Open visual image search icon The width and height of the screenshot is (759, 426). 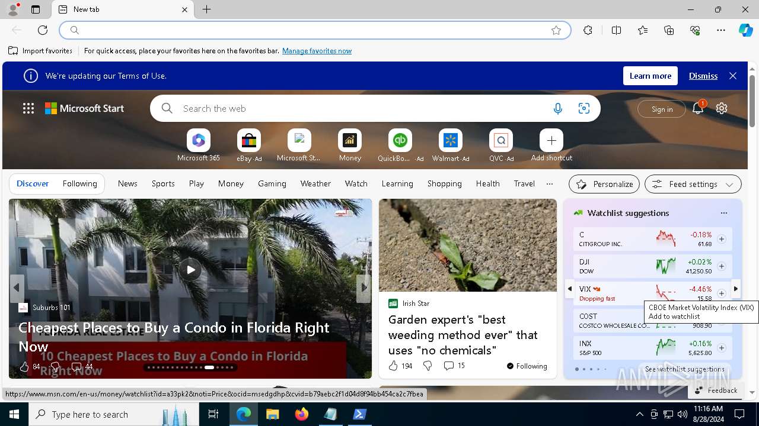[x=584, y=108]
